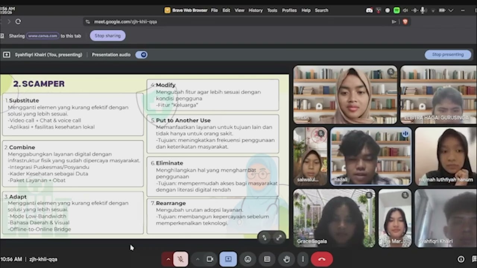Image resolution: width=477 pixels, height=268 pixels.
Task: Click the site settings icon before URL
Action: pyautogui.click(x=88, y=22)
